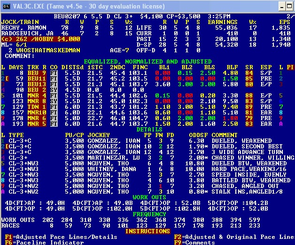This screenshot has width=295, height=245.
Task: Select workout 5D(FT)OP :102.0H
Action: click(102, 209)
